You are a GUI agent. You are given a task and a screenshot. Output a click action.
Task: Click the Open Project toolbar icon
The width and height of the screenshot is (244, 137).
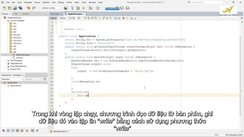[x=15, y=8]
